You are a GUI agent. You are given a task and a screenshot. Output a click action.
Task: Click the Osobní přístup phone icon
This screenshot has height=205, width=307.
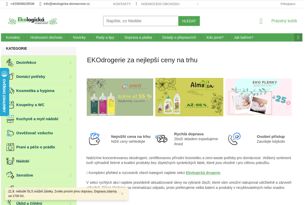234,139
